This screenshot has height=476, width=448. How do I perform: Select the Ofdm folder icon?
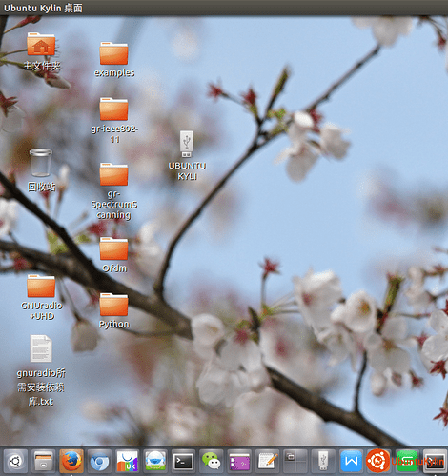click(114, 255)
